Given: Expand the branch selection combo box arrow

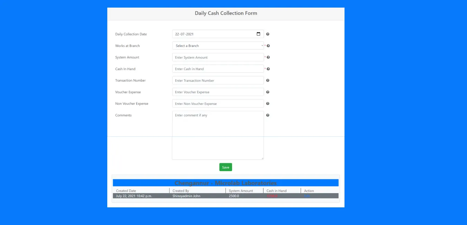Looking at the screenshot, I should pos(262,45).
